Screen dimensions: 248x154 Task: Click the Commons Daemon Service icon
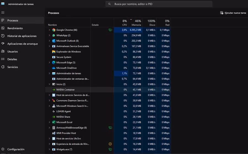[54, 101]
